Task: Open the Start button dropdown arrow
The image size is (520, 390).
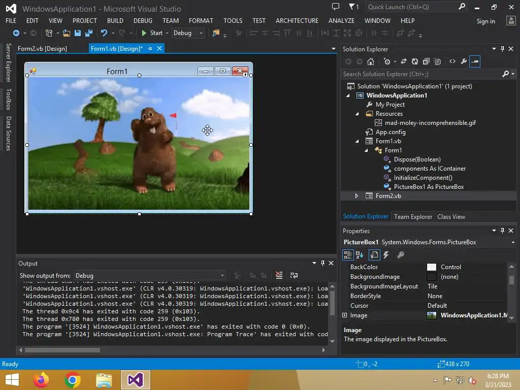Action: (167, 33)
